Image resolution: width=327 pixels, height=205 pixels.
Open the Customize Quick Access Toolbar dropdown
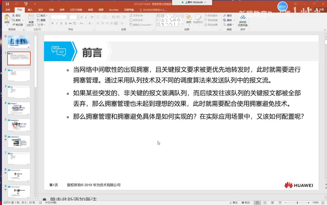coord(35,4)
